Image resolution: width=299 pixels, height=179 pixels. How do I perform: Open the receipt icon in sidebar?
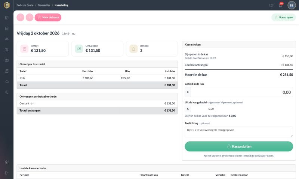point(7,71)
